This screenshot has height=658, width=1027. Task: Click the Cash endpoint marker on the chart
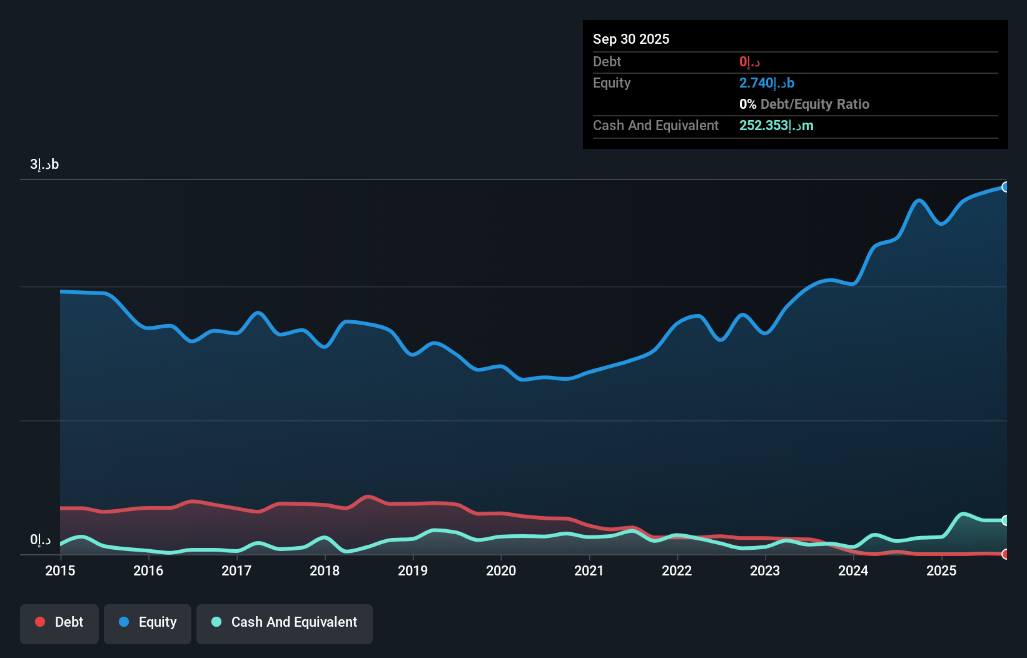coord(1005,520)
